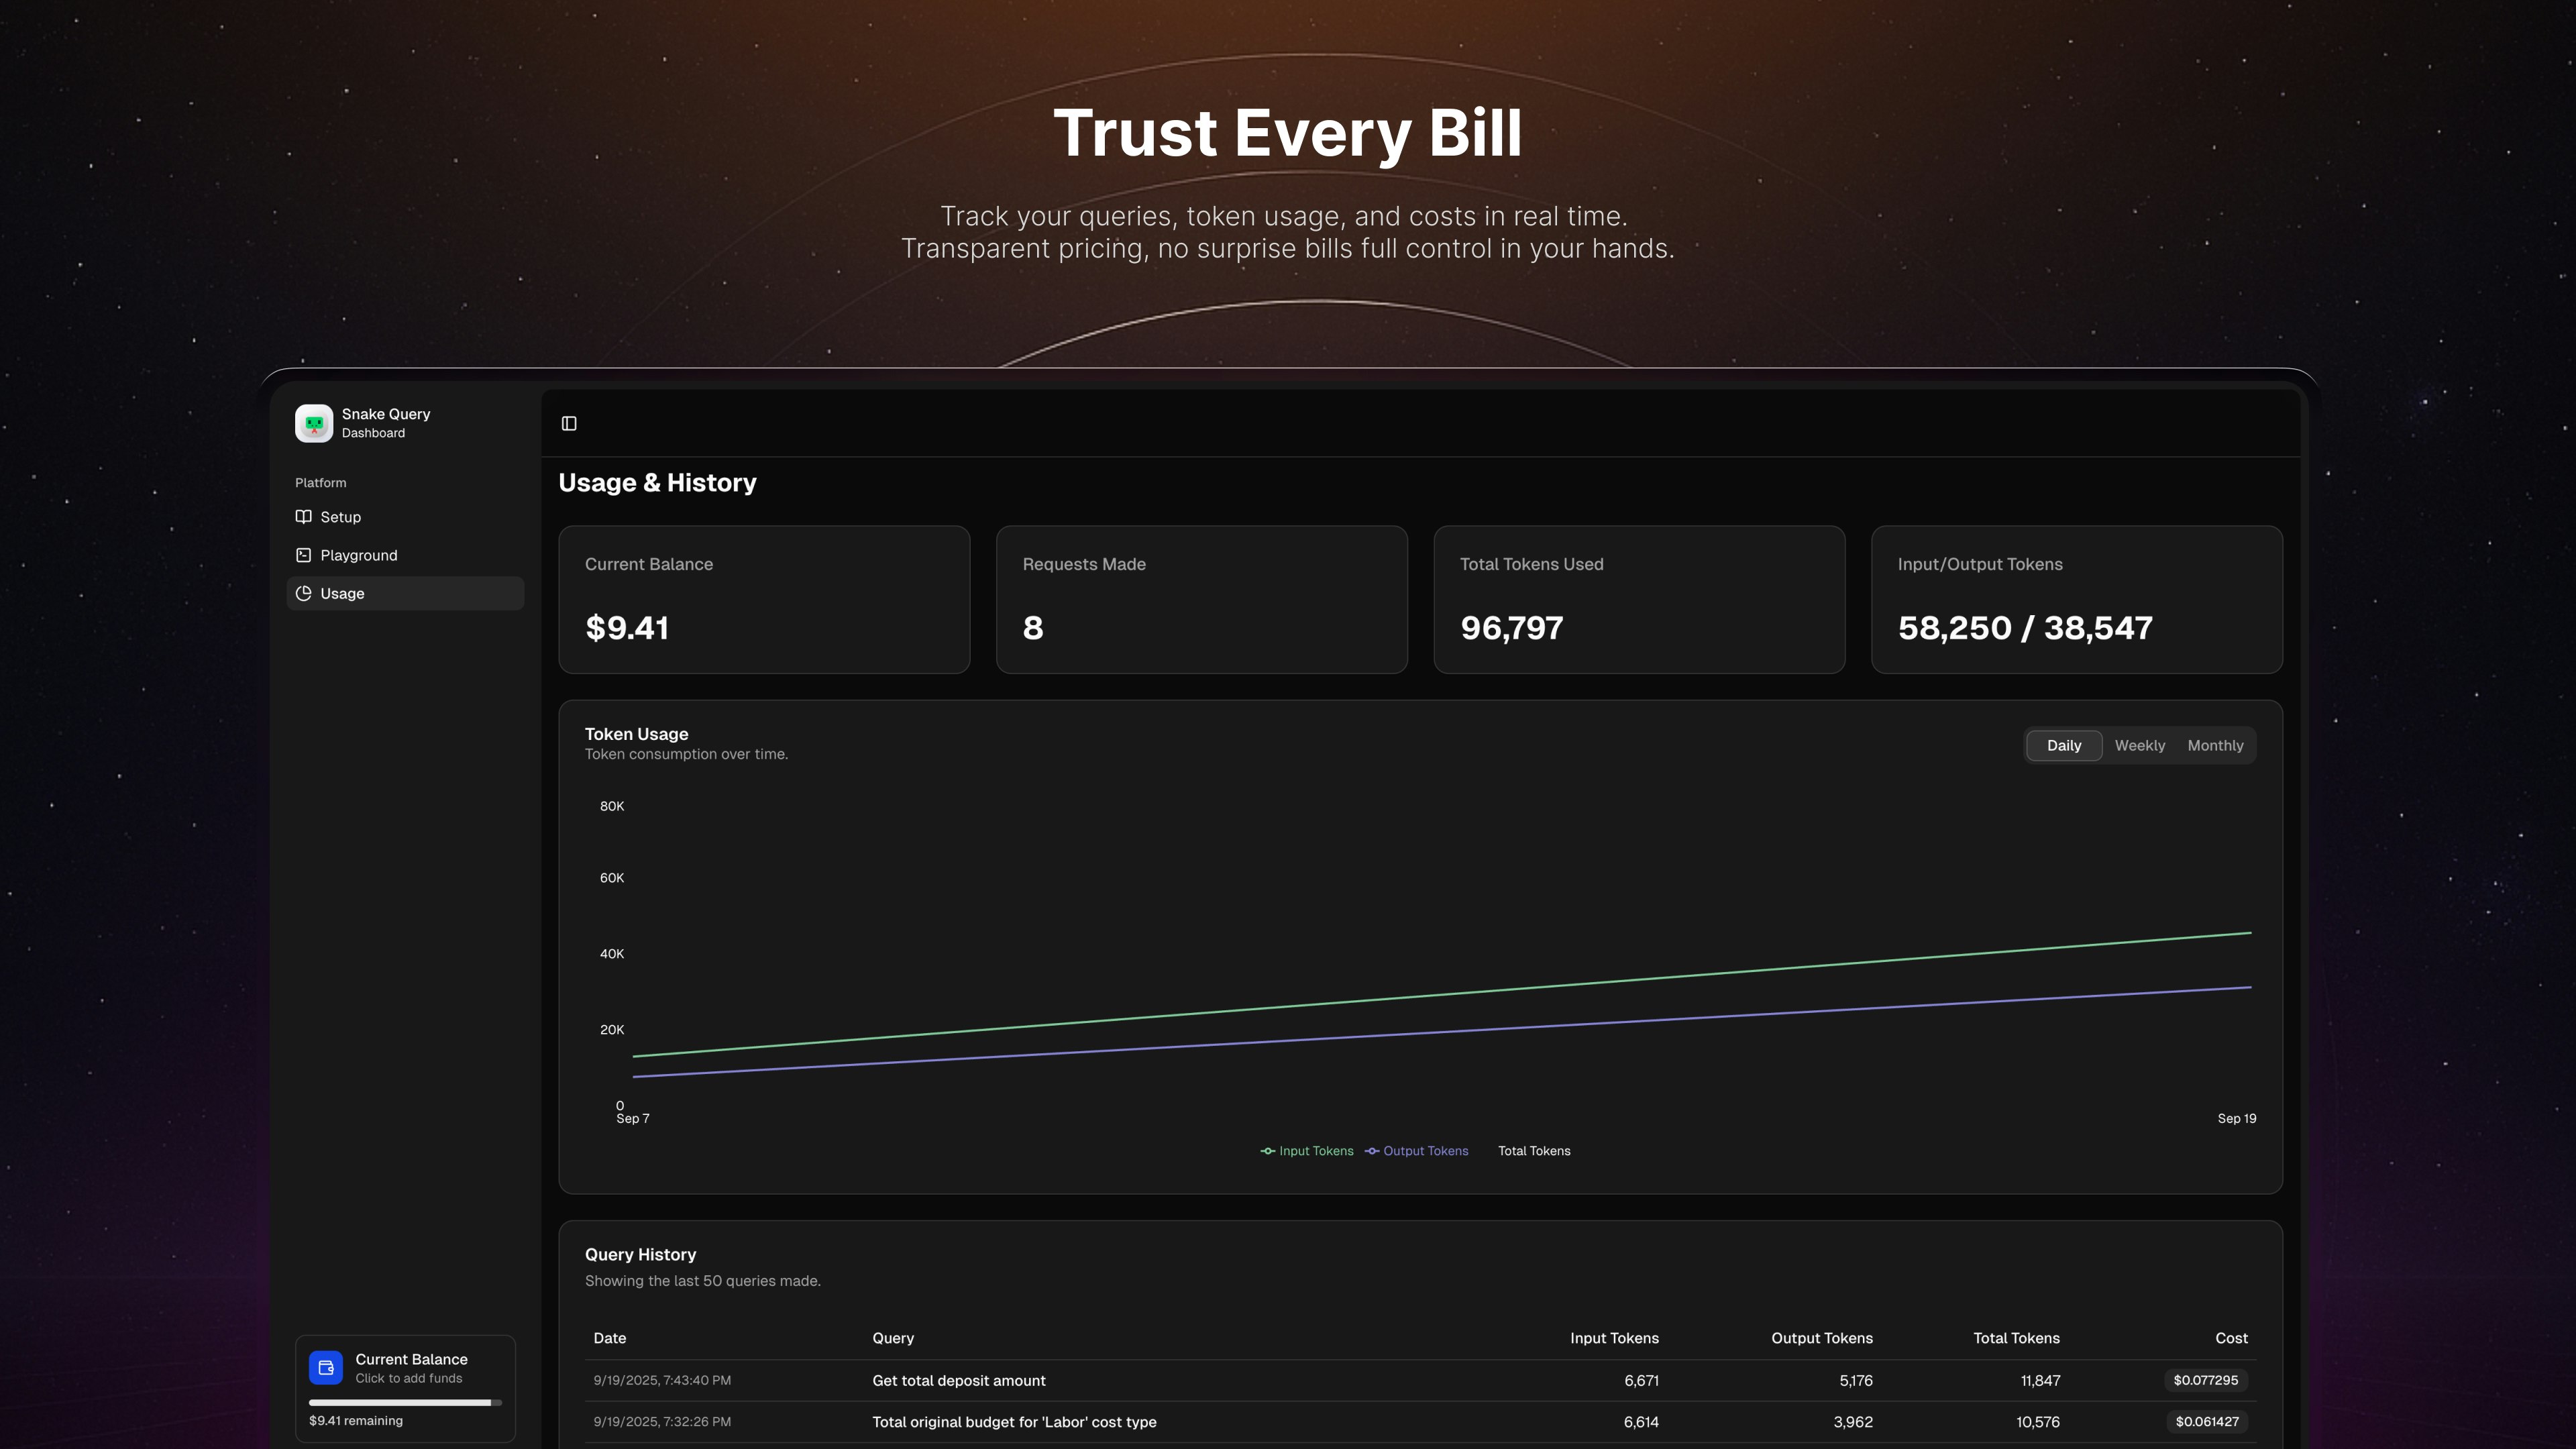Toggle Input Tokens legend marker
Image resolution: width=2576 pixels, height=1449 pixels.
click(1268, 1151)
